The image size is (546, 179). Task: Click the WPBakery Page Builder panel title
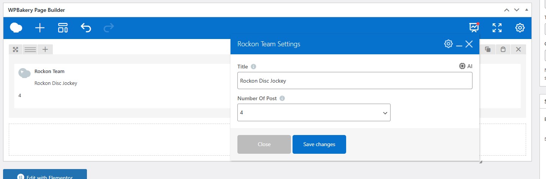click(x=36, y=10)
